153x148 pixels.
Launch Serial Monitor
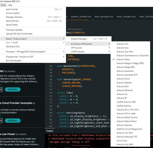[x=33, y=21]
